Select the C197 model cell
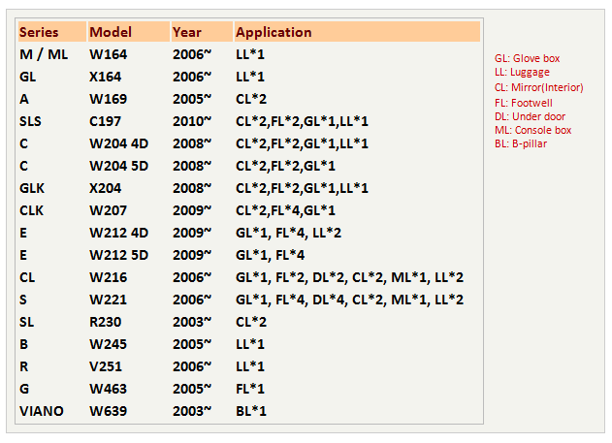612x443 pixels. [106, 121]
